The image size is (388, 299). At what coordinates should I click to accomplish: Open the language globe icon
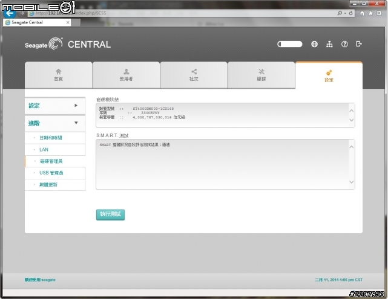tap(314, 44)
